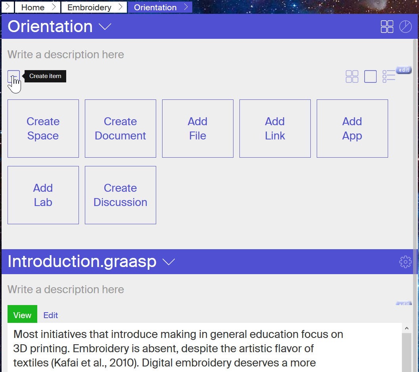Choose the Add Link tile
Screen dimensions: 419x372
coord(275,128)
